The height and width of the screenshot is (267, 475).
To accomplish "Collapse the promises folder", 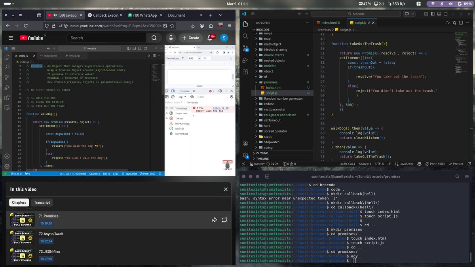I will 256,82.
